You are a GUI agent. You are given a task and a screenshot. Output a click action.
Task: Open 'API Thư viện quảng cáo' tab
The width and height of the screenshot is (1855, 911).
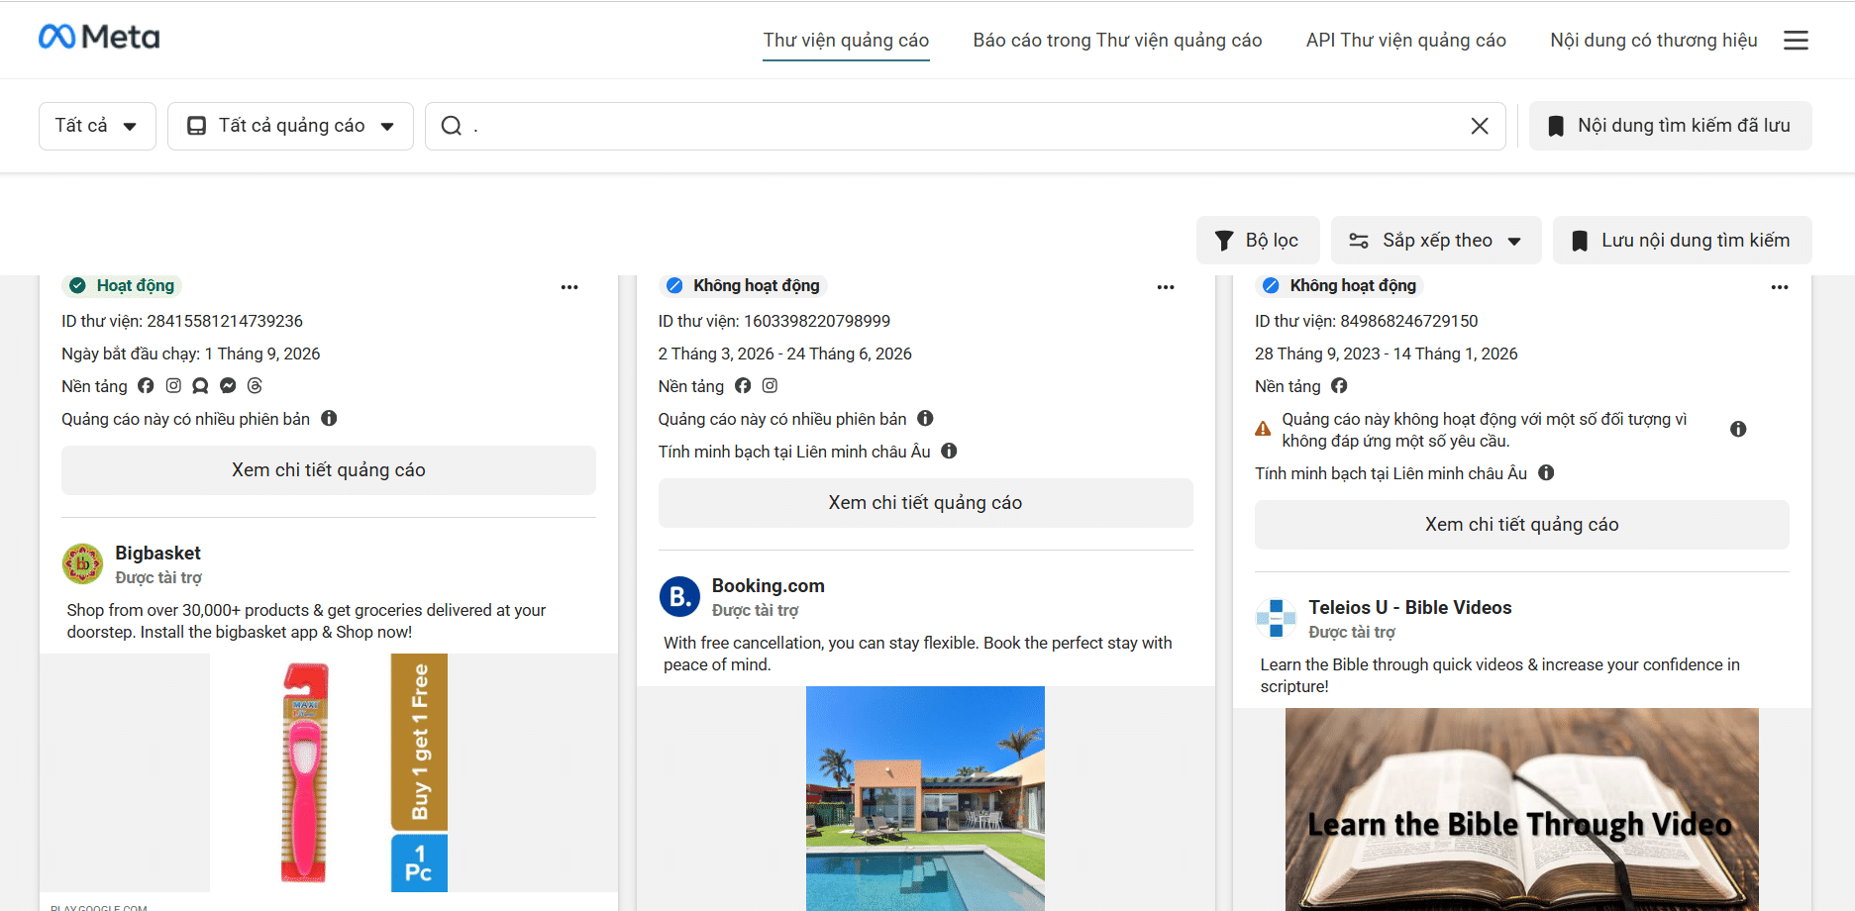(x=1405, y=41)
